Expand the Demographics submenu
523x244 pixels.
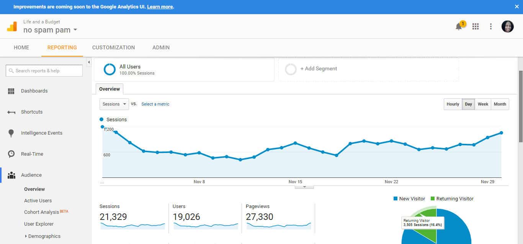[26, 236]
